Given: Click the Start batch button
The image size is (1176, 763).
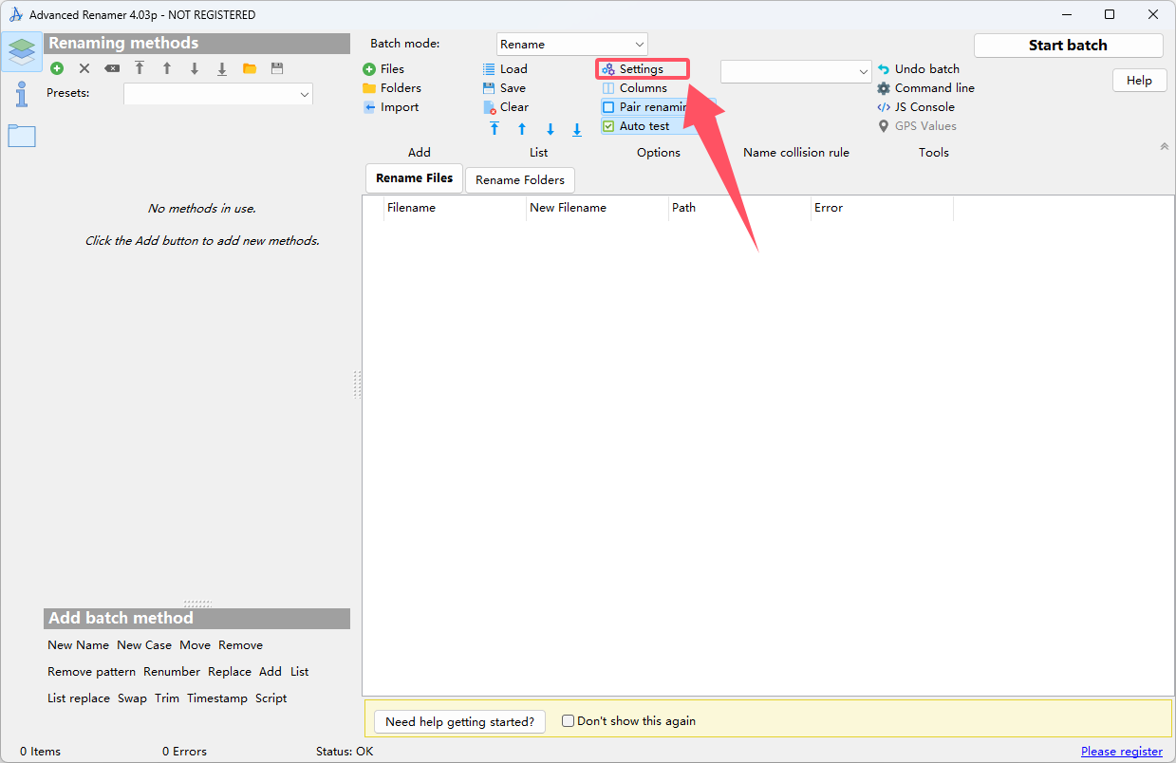Looking at the screenshot, I should pyautogui.click(x=1069, y=46).
